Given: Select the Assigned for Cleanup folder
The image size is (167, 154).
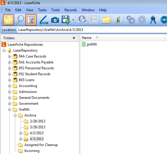Looking at the screenshot, I should (41, 145).
